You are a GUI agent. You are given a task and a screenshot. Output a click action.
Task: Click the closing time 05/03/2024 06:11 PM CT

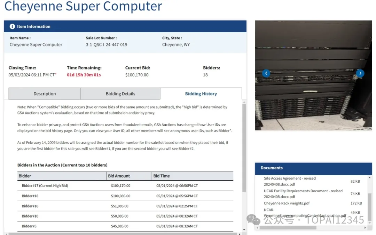coord(32,75)
